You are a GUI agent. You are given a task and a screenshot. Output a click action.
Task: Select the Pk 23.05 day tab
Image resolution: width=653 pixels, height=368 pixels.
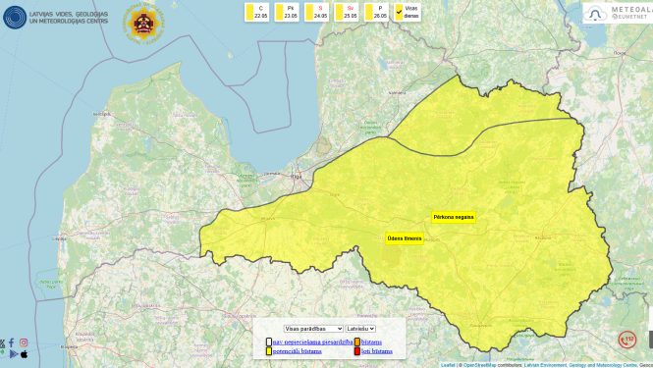click(287, 12)
